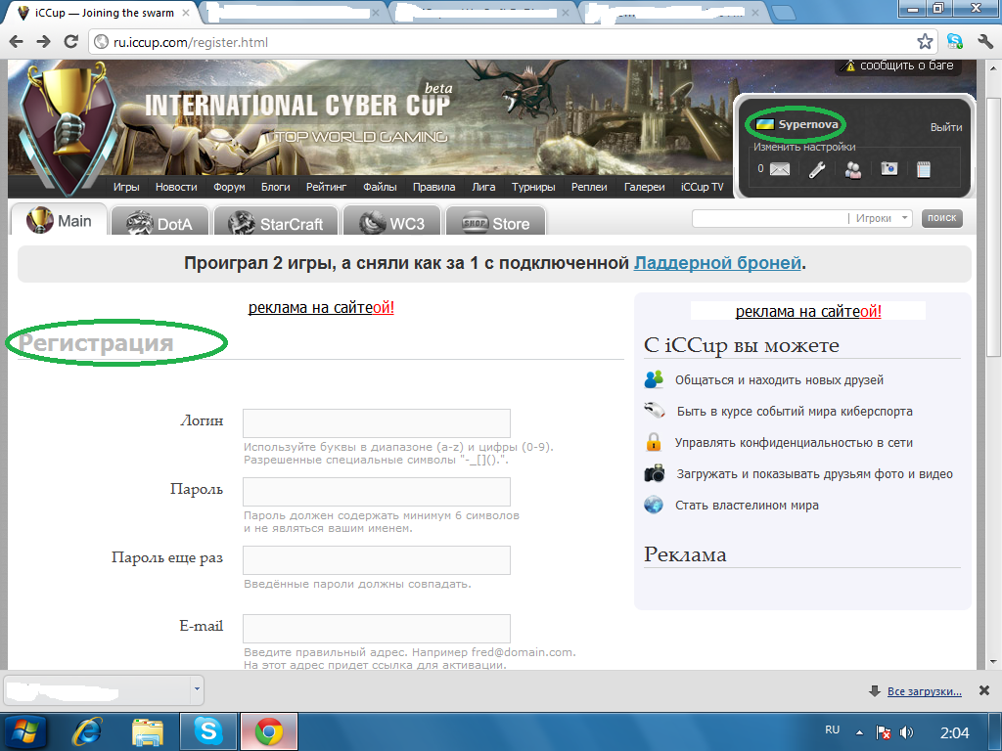Close the iCCup browser tab

pyautogui.click(x=186, y=13)
